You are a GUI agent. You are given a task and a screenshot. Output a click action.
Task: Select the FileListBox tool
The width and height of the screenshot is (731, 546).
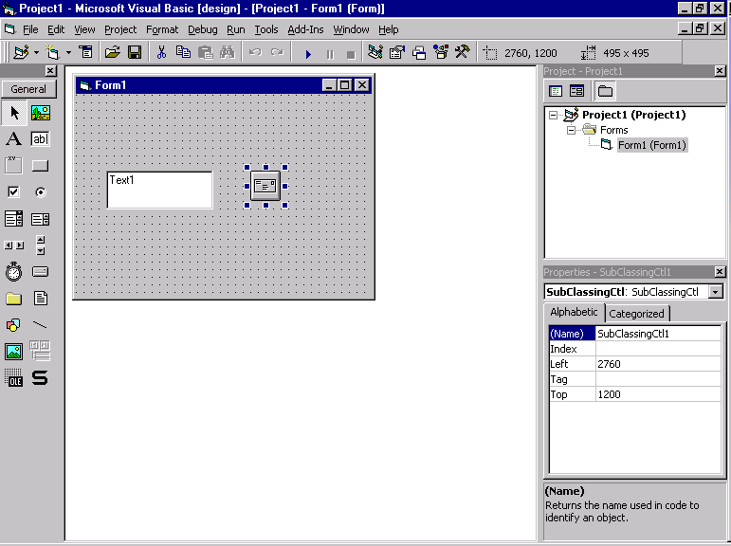[x=41, y=299]
